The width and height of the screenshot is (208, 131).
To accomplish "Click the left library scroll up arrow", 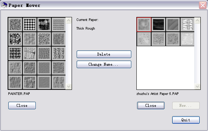I will coord(69,20).
